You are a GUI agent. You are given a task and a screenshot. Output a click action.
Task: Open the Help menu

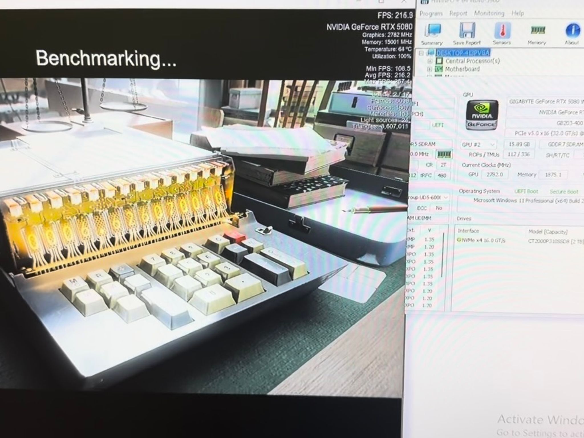point(518,13)
